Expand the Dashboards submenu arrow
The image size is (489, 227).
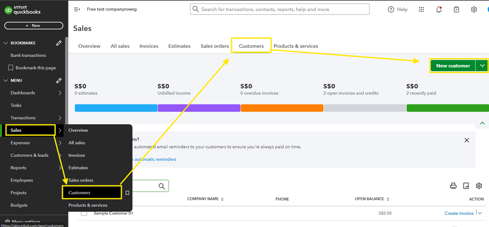tap(60, 93)
